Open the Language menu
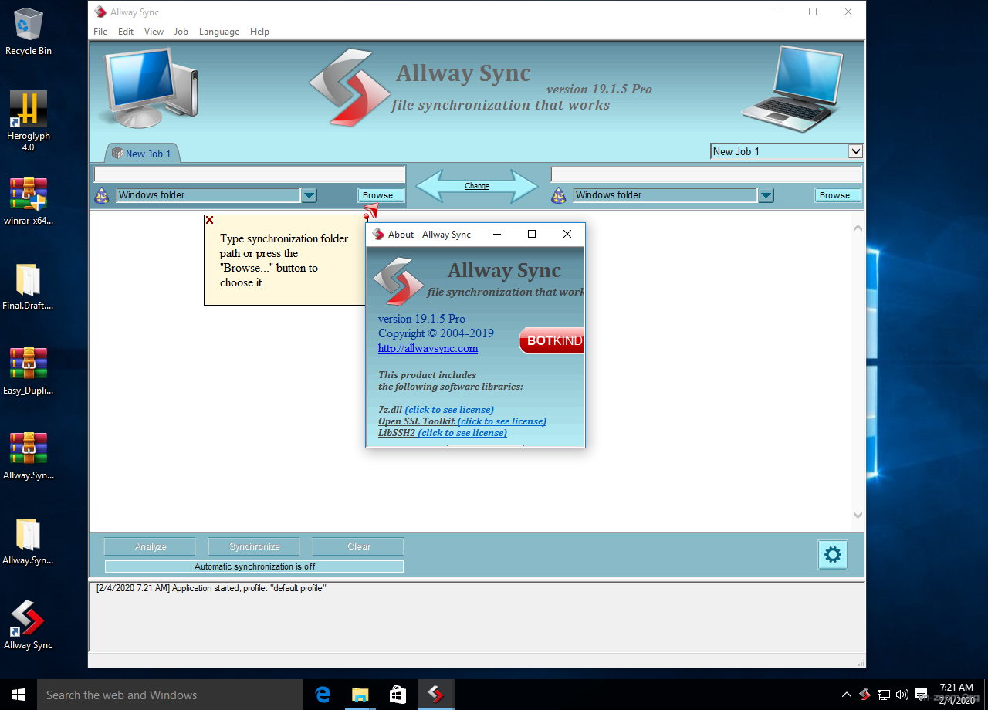 pyautogui.click(x=219, y=32)
